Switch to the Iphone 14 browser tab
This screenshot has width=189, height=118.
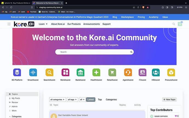click(16, 3)
